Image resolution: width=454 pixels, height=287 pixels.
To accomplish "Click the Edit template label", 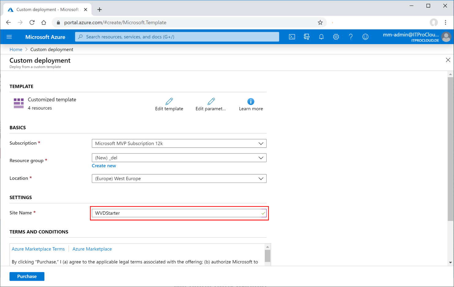I will point(169,109).
